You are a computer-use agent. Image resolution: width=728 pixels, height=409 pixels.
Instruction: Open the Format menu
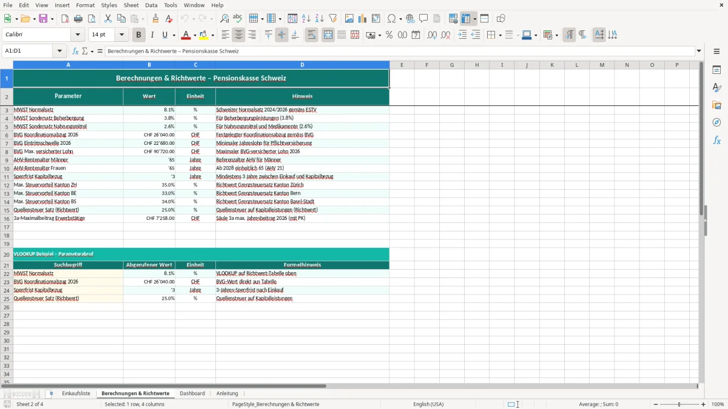point(85,5)
